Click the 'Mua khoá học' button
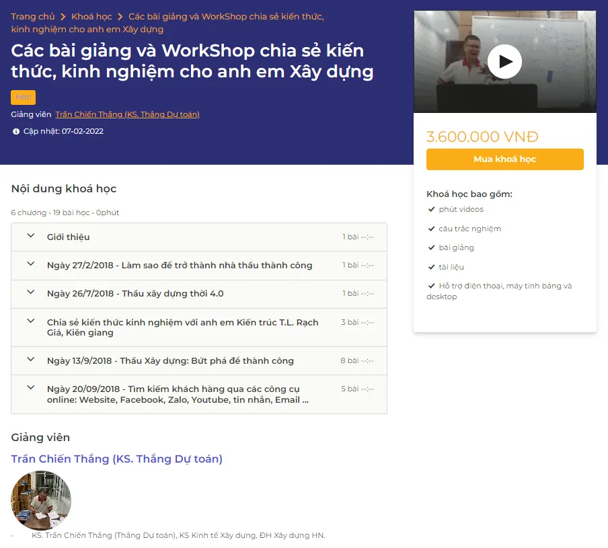The height and width of the screenshot is (548, 608). coord(504,159)
